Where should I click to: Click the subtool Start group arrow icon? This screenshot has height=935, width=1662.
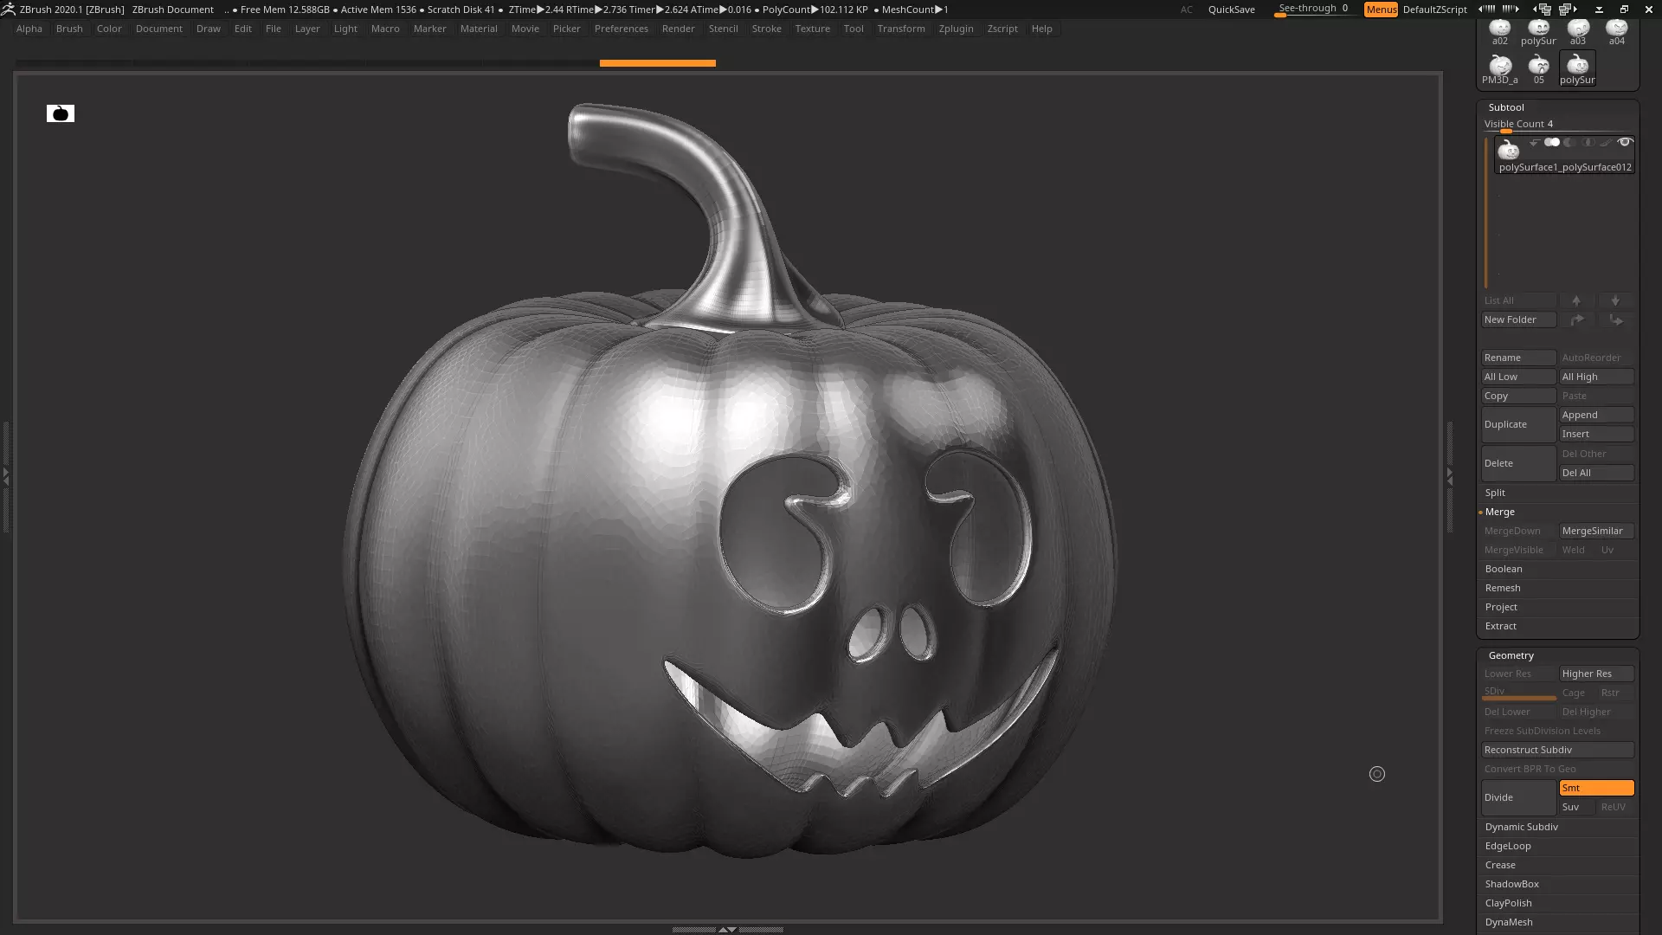pos(1534,142)
